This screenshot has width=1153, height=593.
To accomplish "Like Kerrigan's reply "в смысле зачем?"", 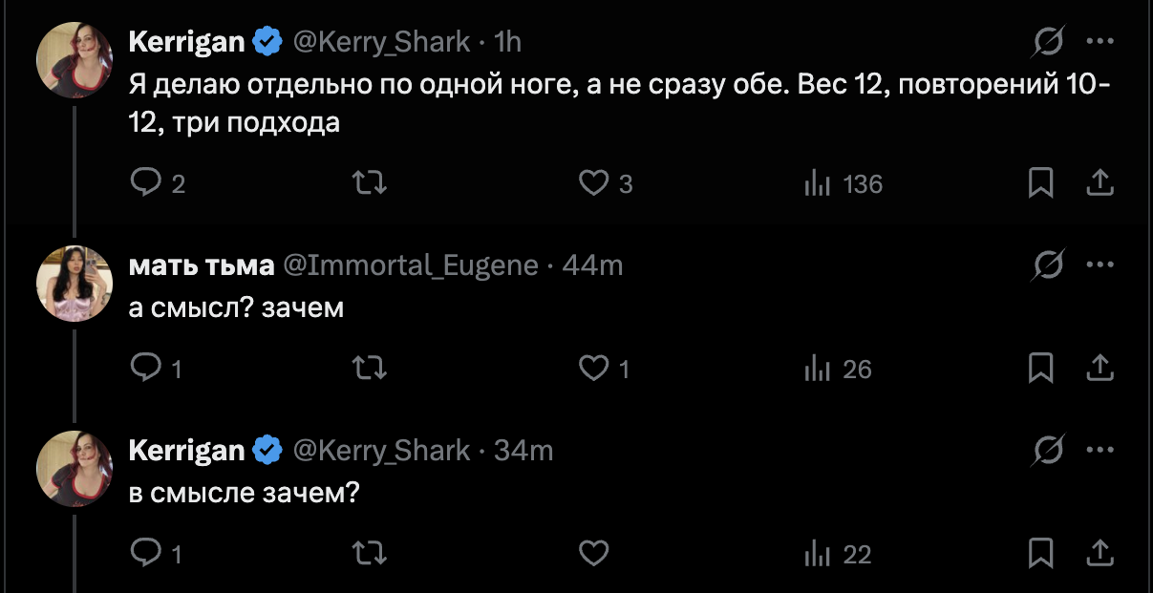I will click(x=594, y=553).
